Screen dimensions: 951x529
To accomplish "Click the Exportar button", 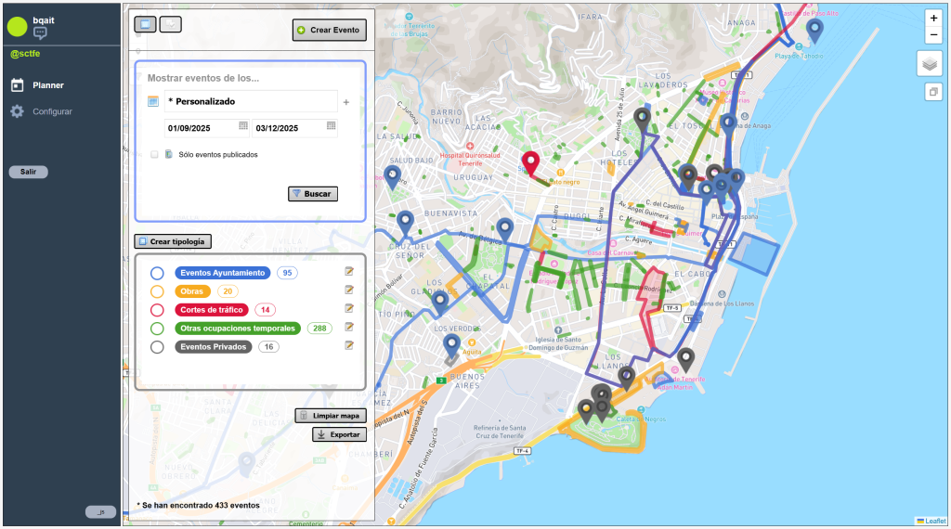I will point(339,434).
